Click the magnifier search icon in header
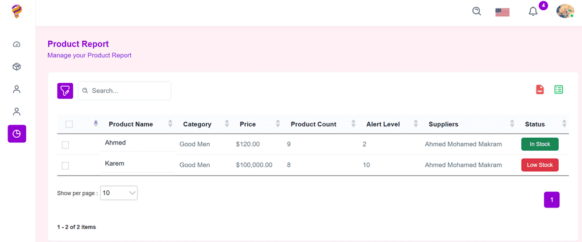582x242 pixels. (x=477, y=11)
